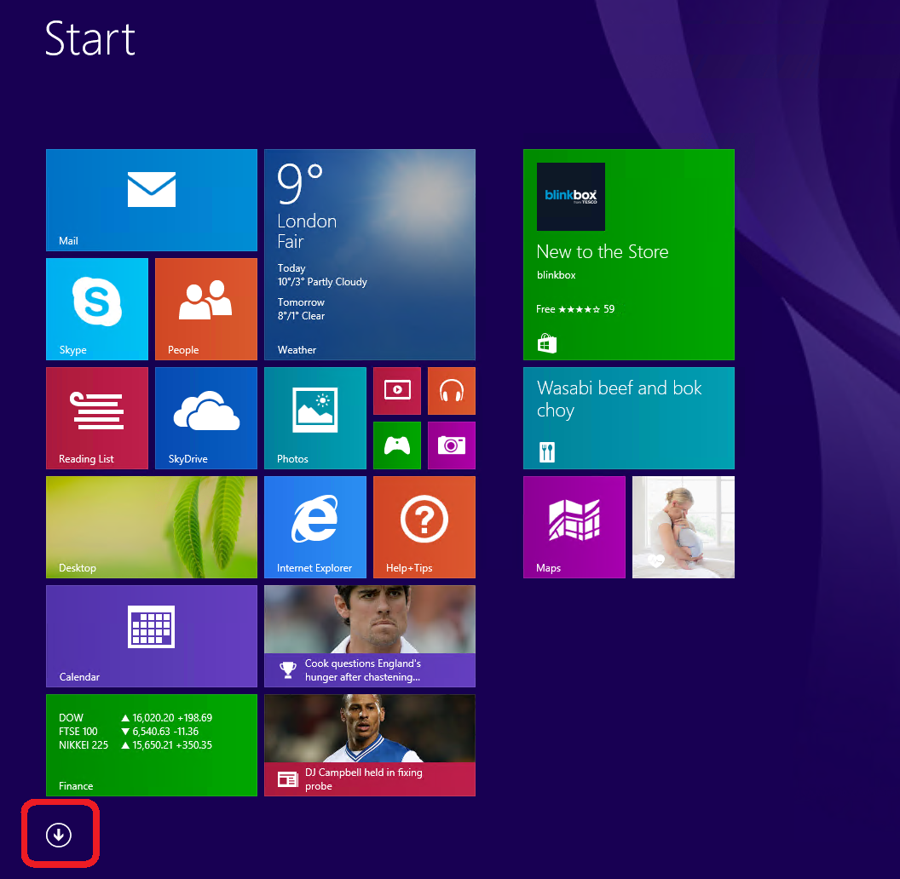This screenshot has height=879, width=900.
Task: Open the Games controller small tile
Action: (397, 445)
